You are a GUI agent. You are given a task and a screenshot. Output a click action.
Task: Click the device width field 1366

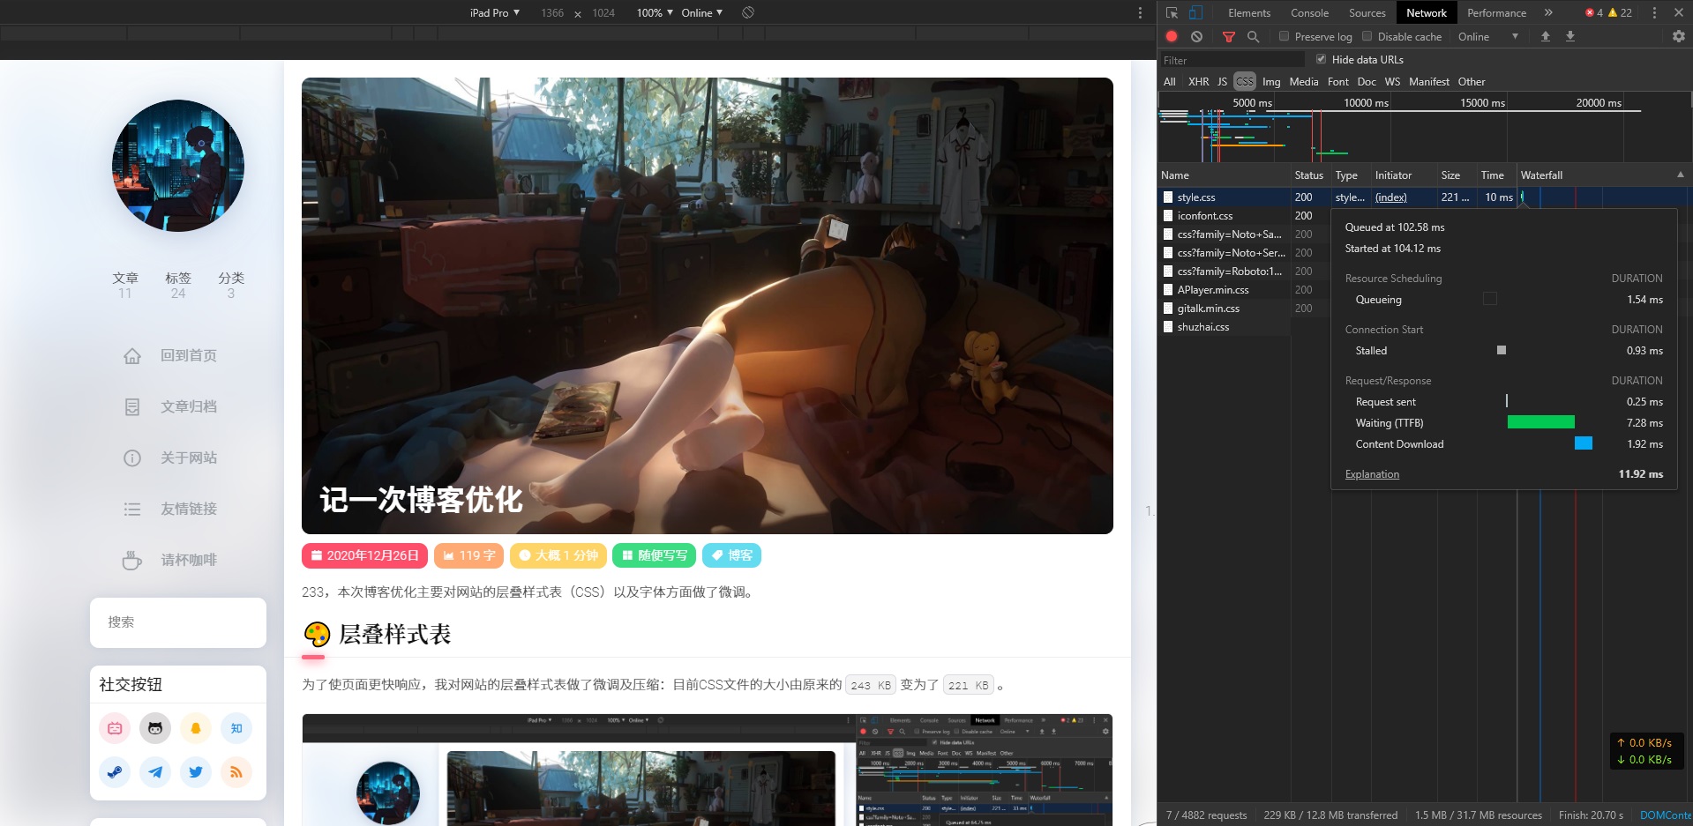pos(552,12)
